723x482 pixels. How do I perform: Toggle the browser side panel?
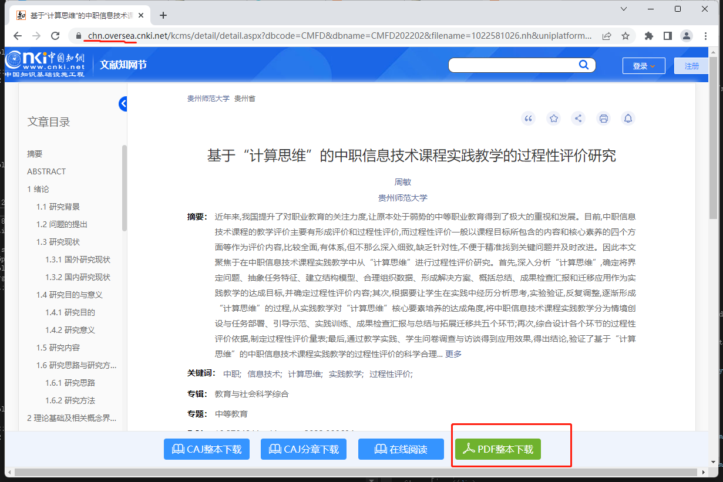click(668, 36)
